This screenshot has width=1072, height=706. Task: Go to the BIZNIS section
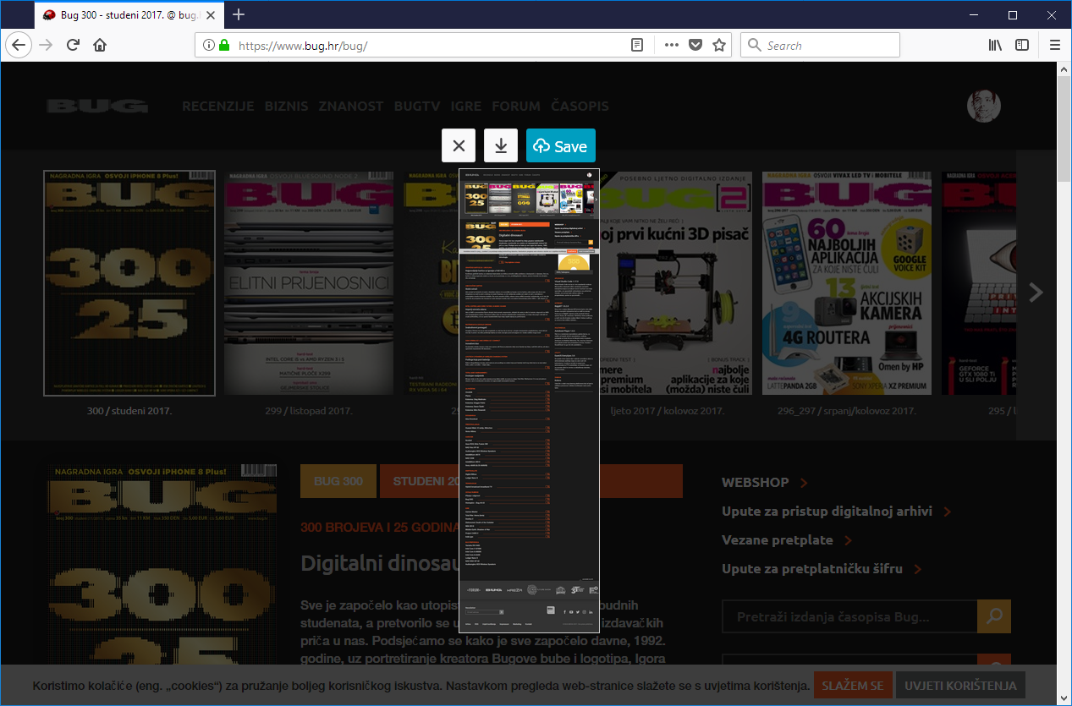(x=287, y=107)
